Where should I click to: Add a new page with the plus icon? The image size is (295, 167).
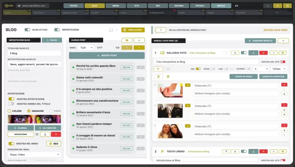click(x=277, y=13)
